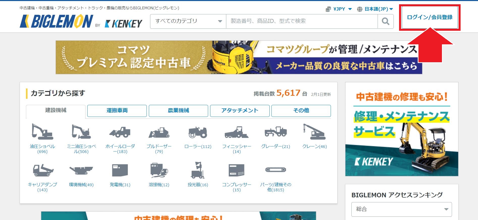478x220 pixels.
Task: Switch to the その他 tab
Action: [301, 111]
